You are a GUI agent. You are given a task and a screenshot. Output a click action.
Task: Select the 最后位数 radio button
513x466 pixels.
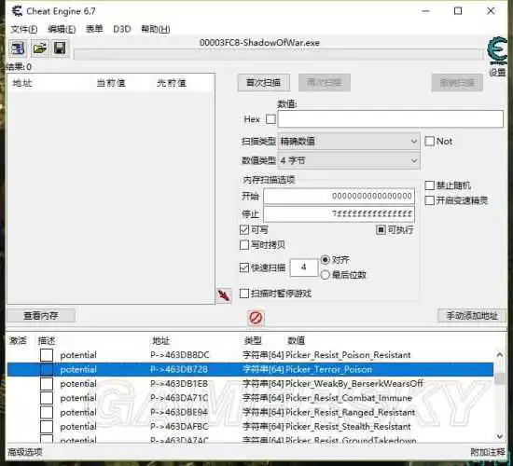pyautogui.click(x=325, y=275)
